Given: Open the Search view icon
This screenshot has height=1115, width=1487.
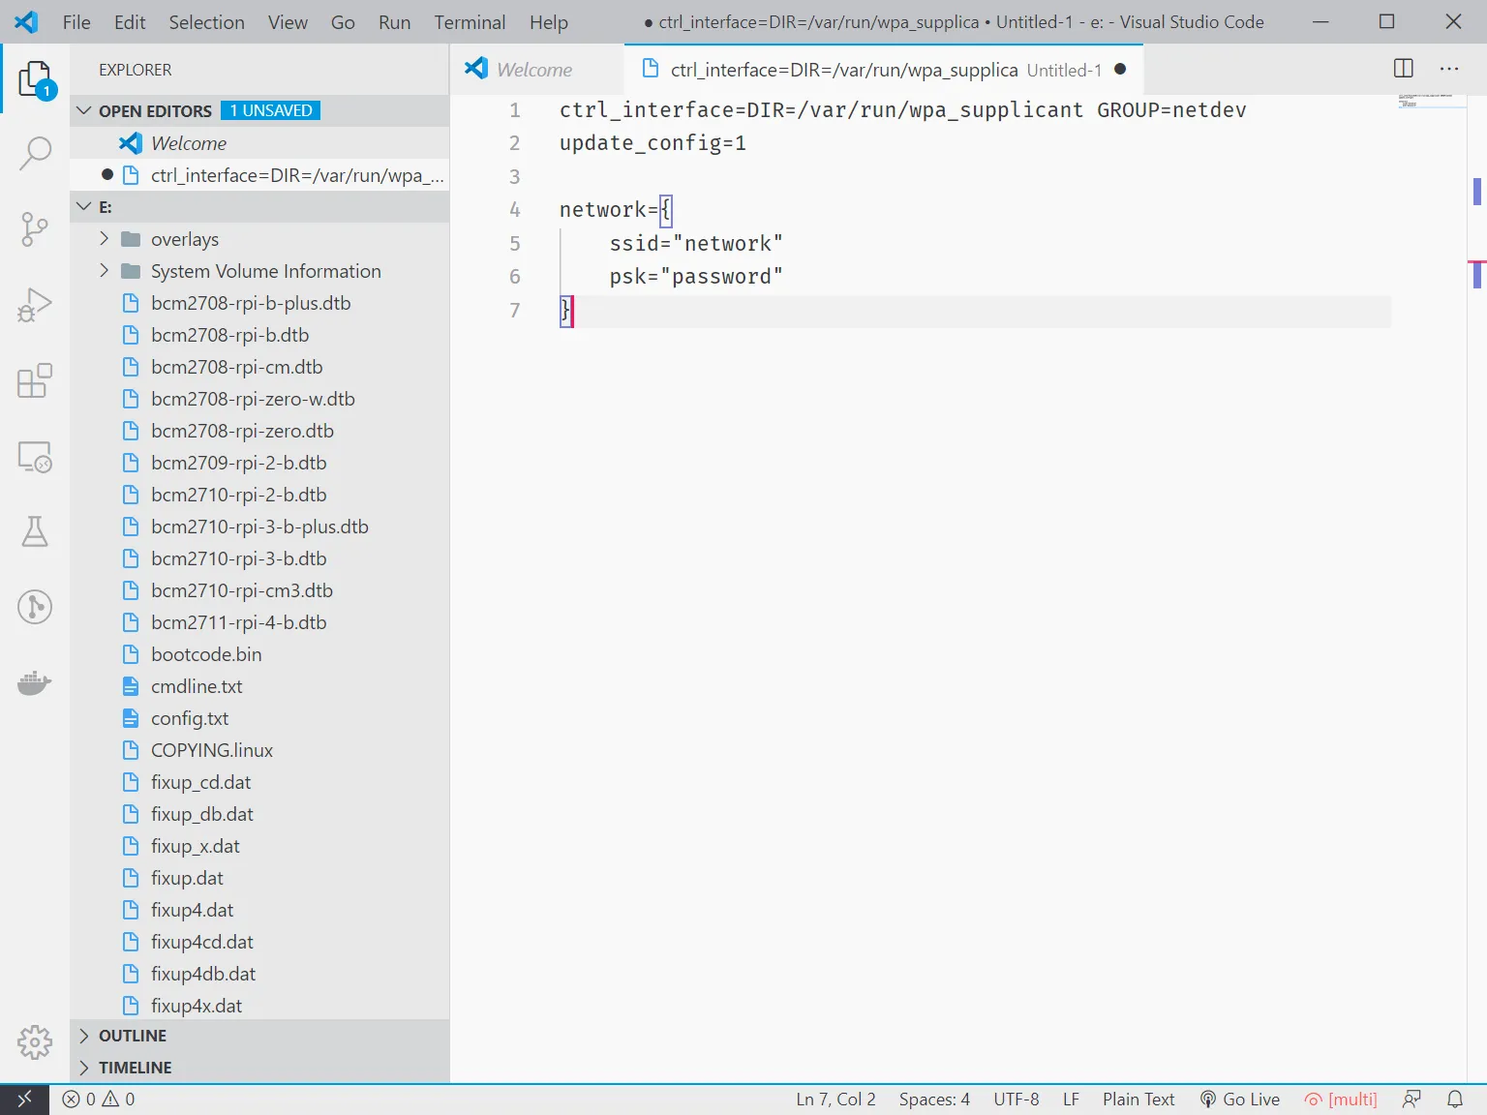Looking at the screenshot, I should coord(35,152).
